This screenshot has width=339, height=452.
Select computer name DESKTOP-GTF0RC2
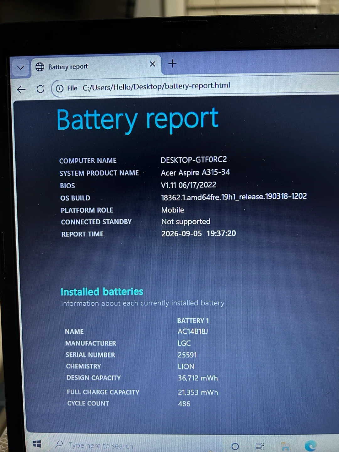[x=194, y=160]
